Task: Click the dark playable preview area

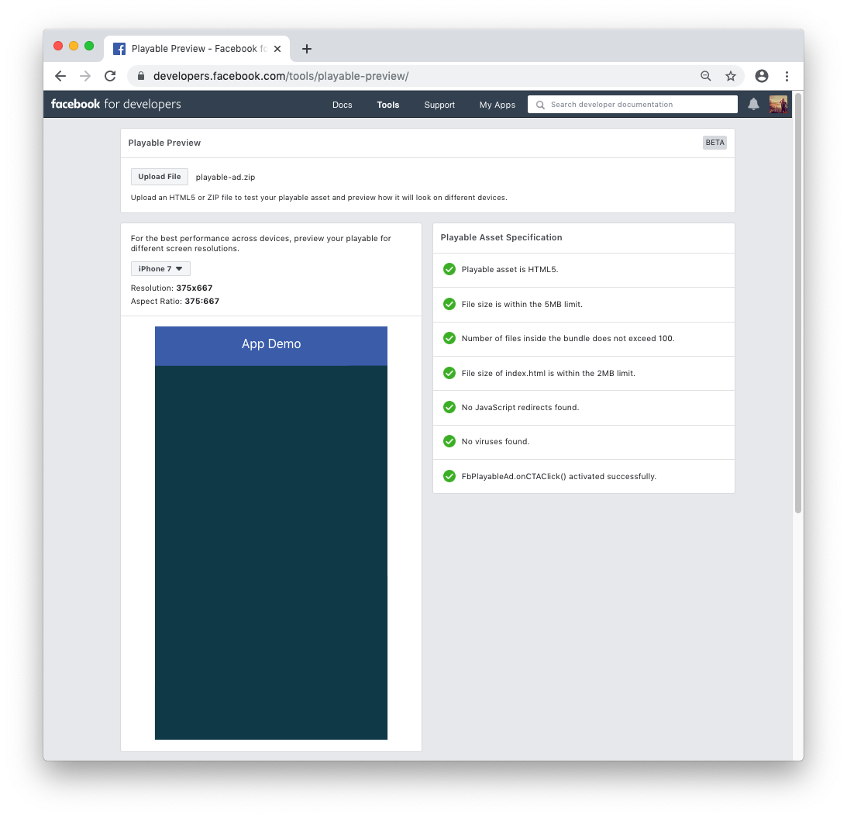Action: click(271, 553)
